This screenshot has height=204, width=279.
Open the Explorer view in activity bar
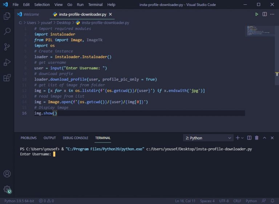(7, 16)
